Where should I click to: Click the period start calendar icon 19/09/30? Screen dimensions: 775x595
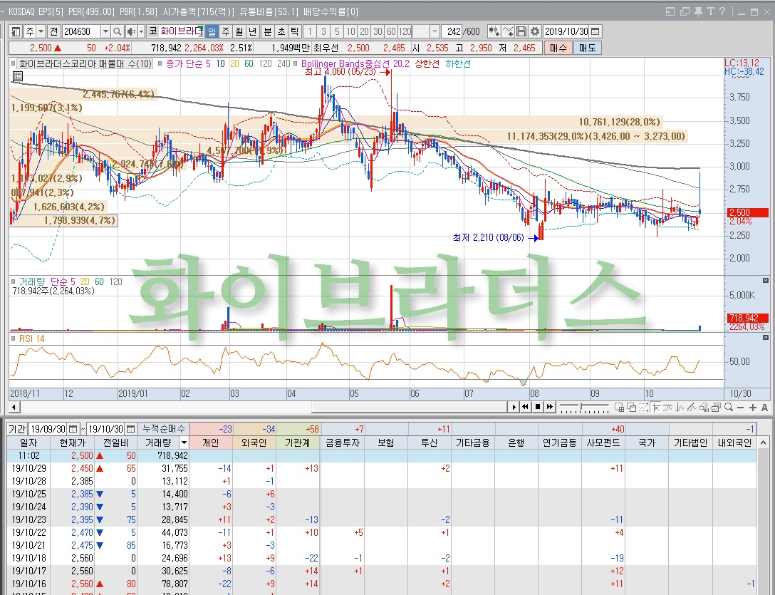[x=73, y=429]
